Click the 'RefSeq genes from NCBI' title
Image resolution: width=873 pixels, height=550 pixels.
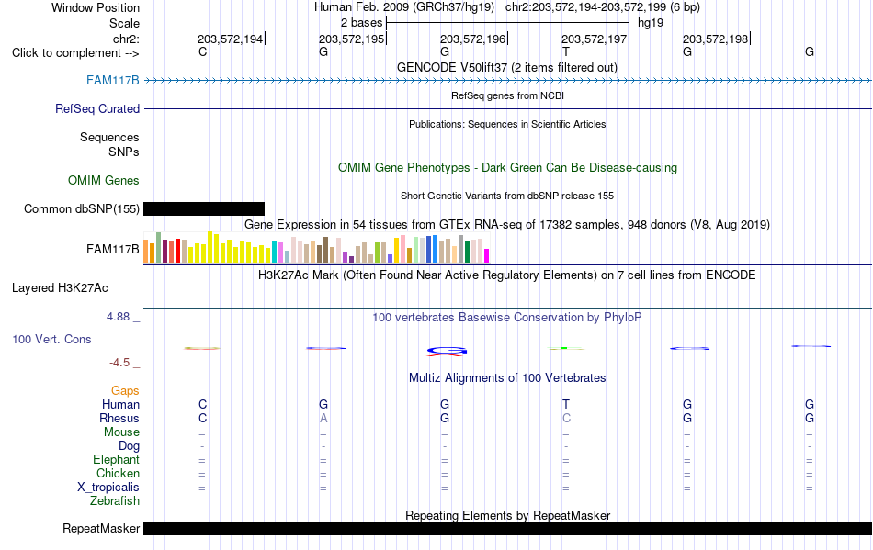click(507, 95)
